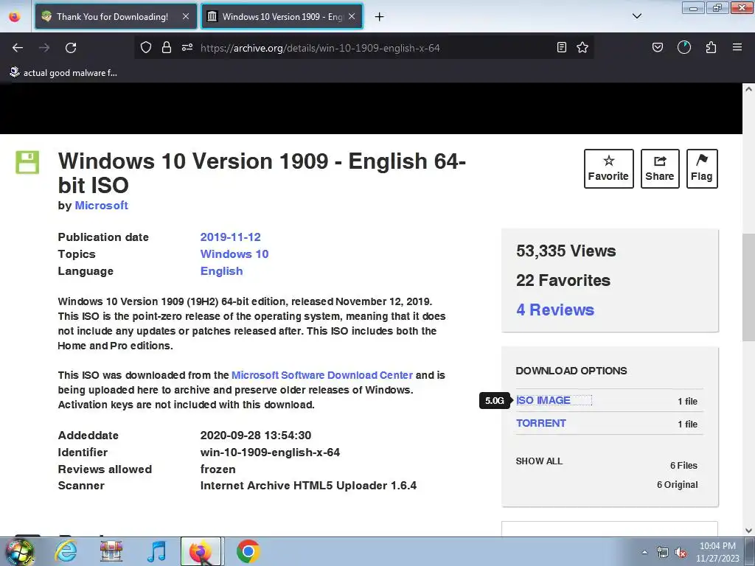Viewport: 755px width, 566px height.
Task: Launch Google Chrome from the taskbar
Action: pyautogui.click(x=248, y=551)
